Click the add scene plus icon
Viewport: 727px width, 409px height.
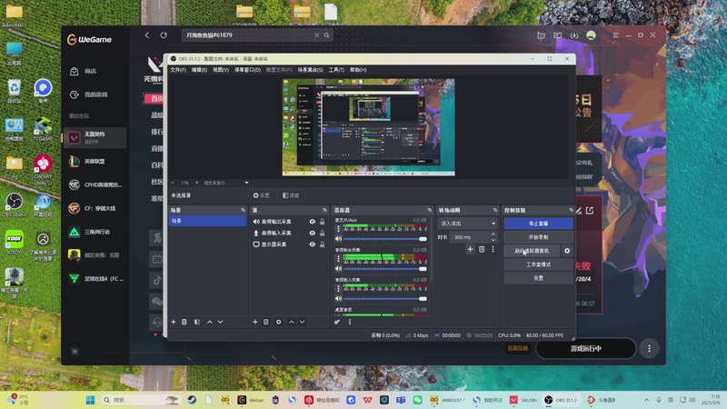(173, 322)
